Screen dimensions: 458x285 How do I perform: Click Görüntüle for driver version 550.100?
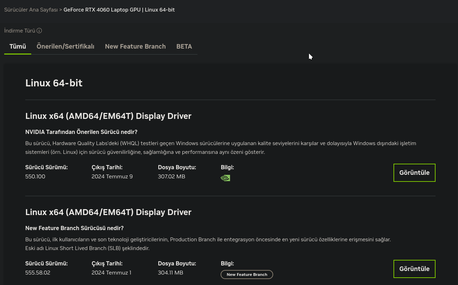[x=414, y=173]
